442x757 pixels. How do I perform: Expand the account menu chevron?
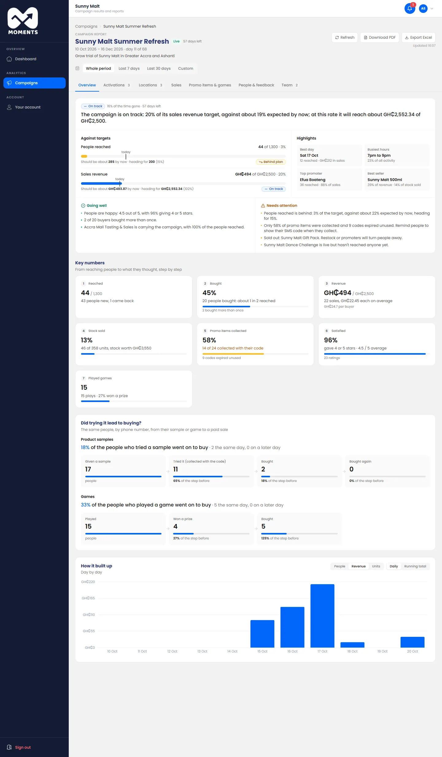tap(432, 9)
